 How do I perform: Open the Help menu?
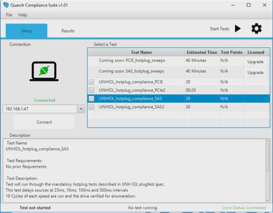click(23, 15)
